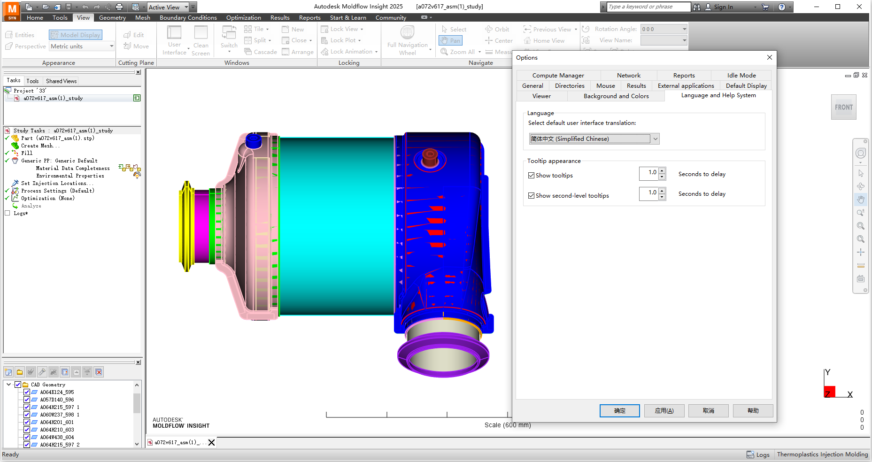This screenshot has width=872, height=462.
Task: Select Zoom All in the Navigate group
Action: 459,52
